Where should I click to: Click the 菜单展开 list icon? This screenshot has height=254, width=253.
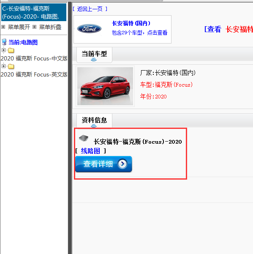3,27
